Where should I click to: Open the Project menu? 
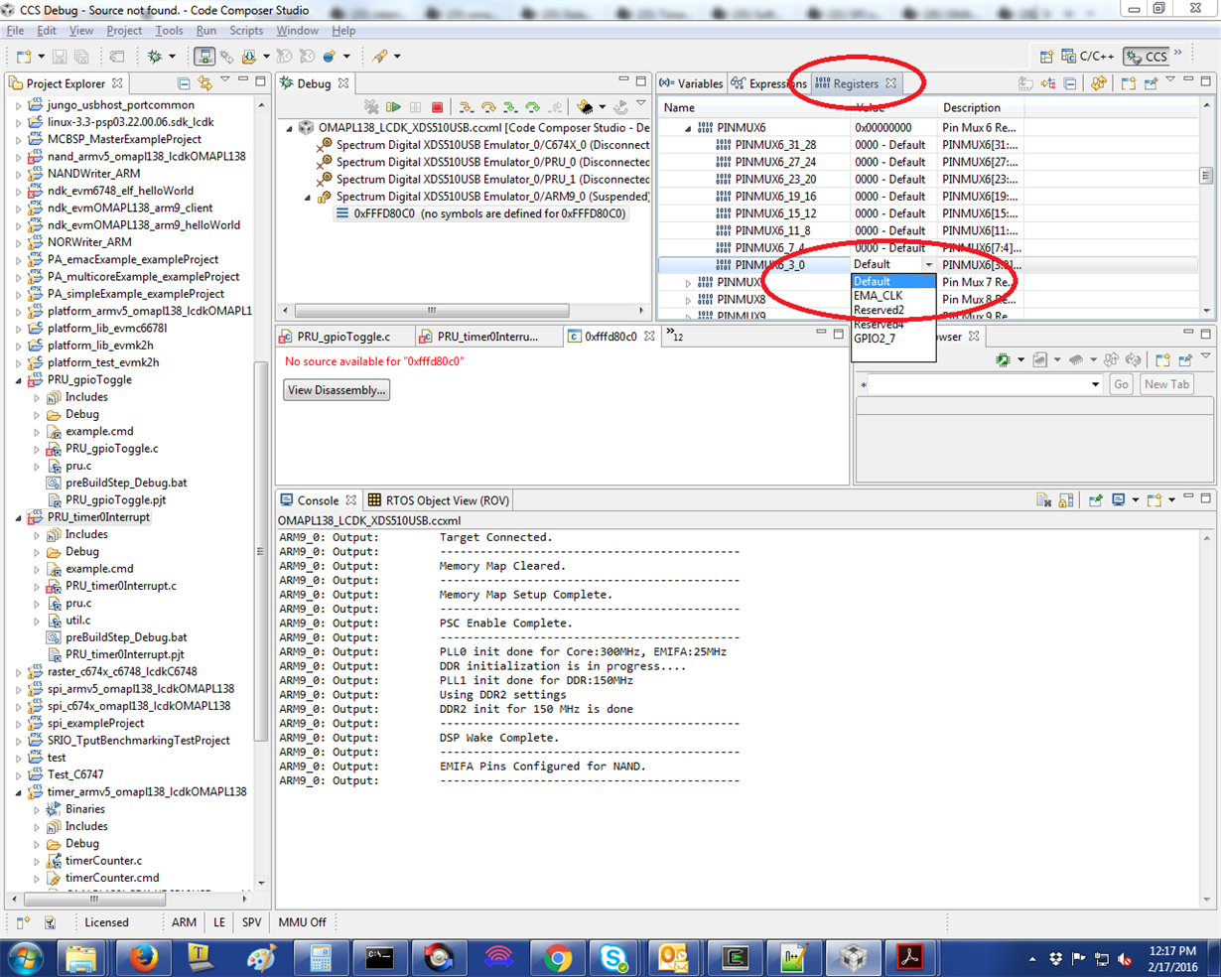pos(124,31)
